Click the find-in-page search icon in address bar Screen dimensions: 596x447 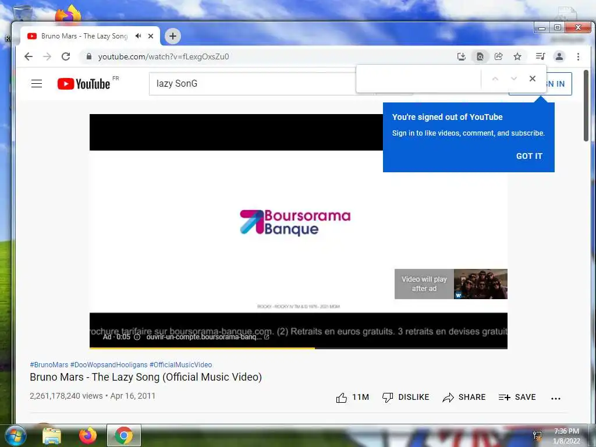pos(480,56)
